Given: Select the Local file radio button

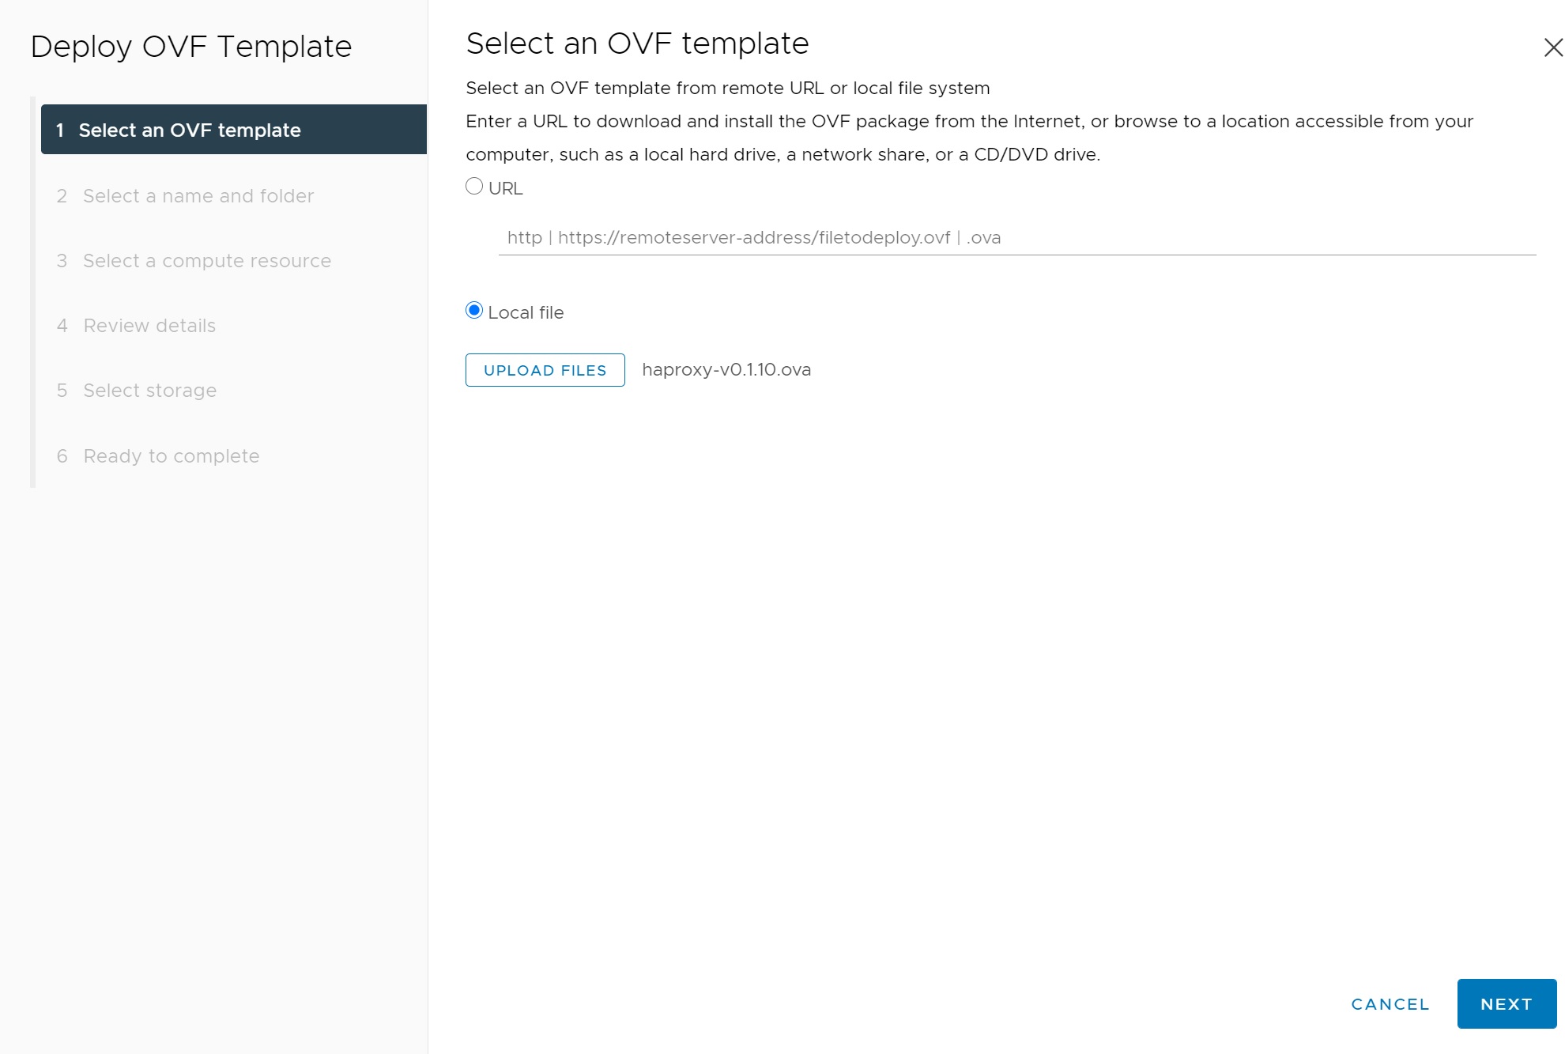Looking at the screenshot, I should pyautogui.click(x=474, y=311).
